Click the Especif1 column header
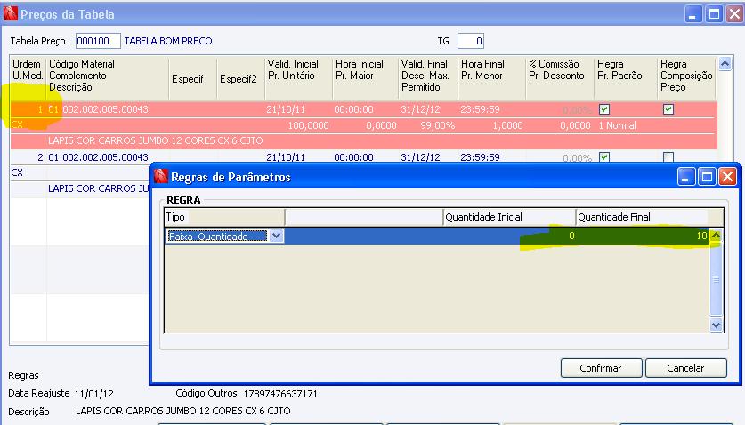The height and width of the screenshot is (425, 745). tap(190, 79)
